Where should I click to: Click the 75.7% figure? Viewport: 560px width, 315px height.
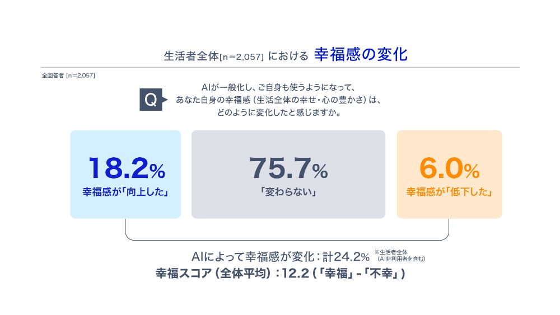pos(288,168)
